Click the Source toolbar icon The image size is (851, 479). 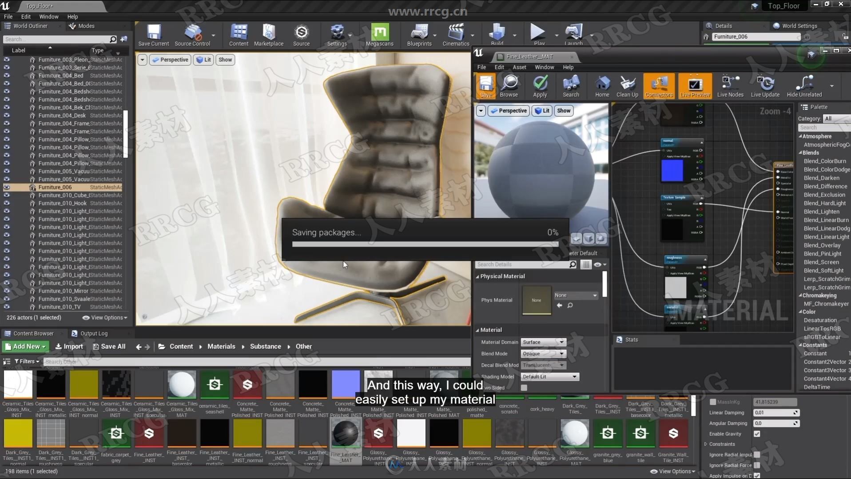pyautogui.click(x=301, y=35)
